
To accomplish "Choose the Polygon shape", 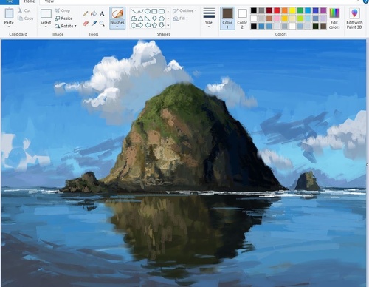I will [133, 18].
